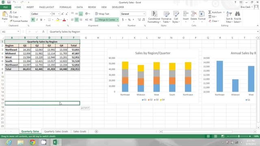Toggle Wrap Text
The width and height of the screenshot is (260, 146).
pos(102,14)
